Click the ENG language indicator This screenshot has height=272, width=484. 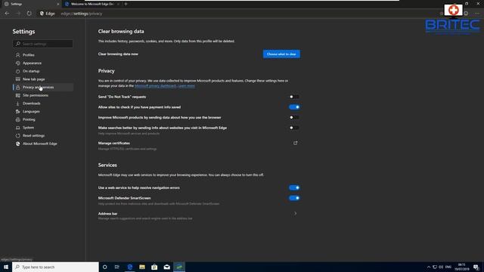(448, 267)
